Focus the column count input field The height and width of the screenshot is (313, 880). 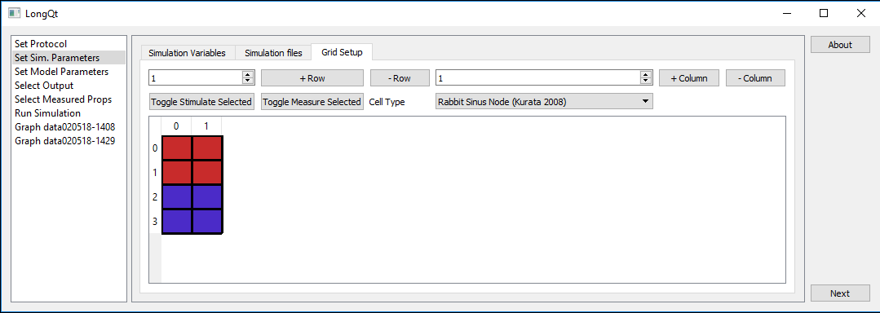pyautogui.click(x=538, y=78)
